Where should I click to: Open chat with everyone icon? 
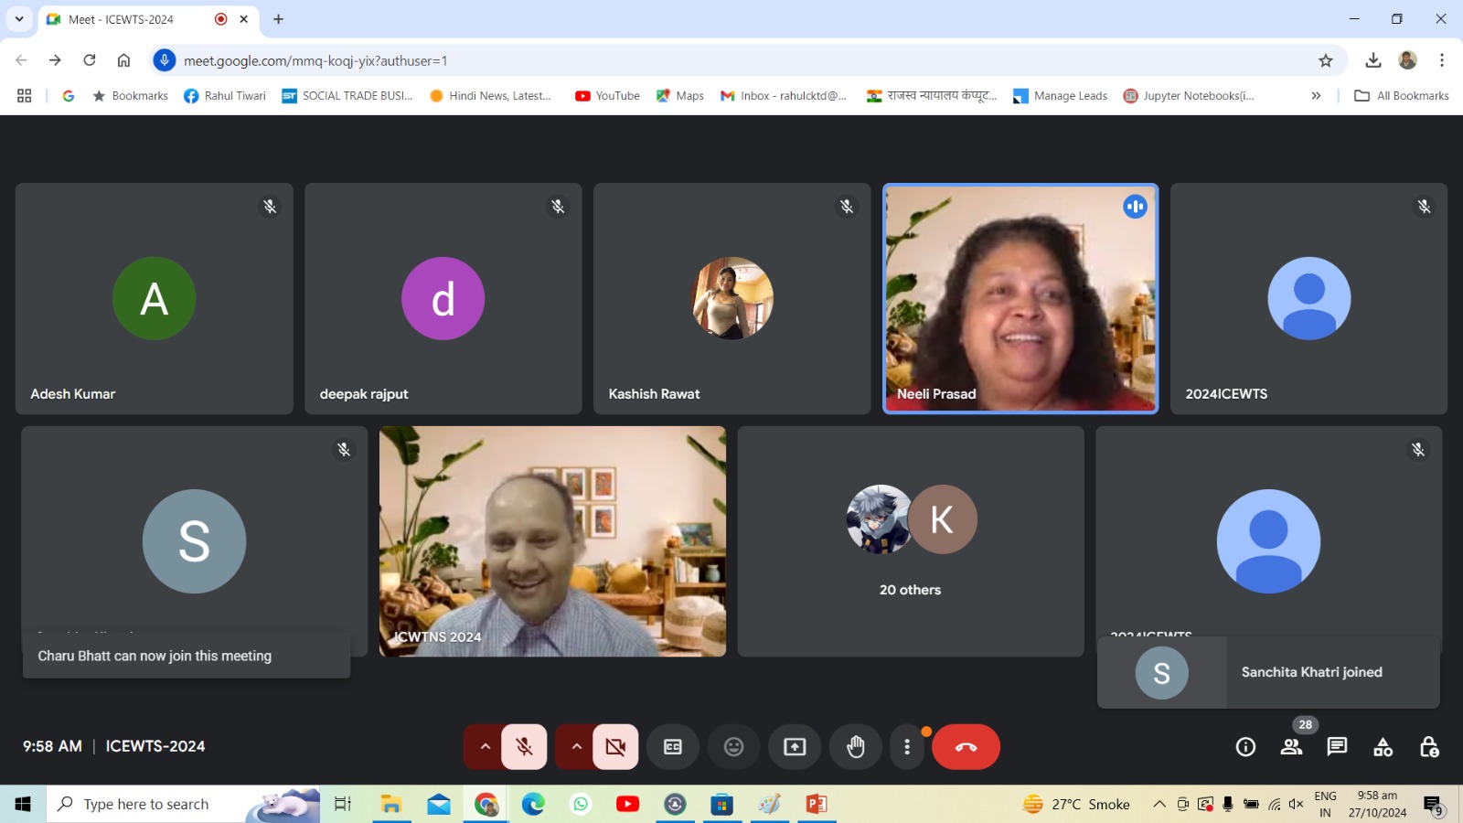[x=1337, y=747]
